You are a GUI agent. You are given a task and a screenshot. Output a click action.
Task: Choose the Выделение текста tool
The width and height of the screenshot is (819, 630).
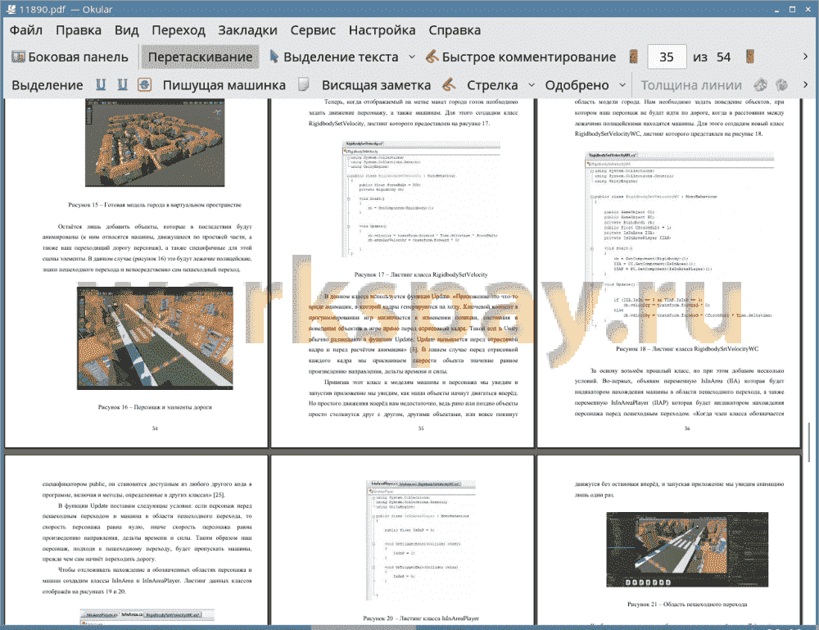coord(334,57)
